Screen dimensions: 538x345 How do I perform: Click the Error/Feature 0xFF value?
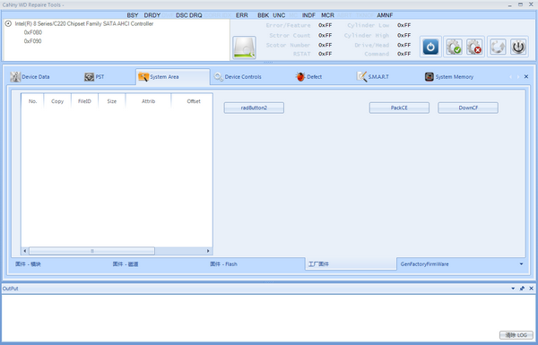pyautogui.click(x=325, y=25)
